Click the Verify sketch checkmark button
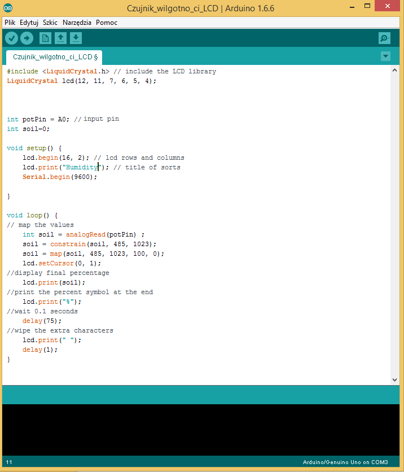The height and width of the screenshot is (472, 404). tap(11, 38)
